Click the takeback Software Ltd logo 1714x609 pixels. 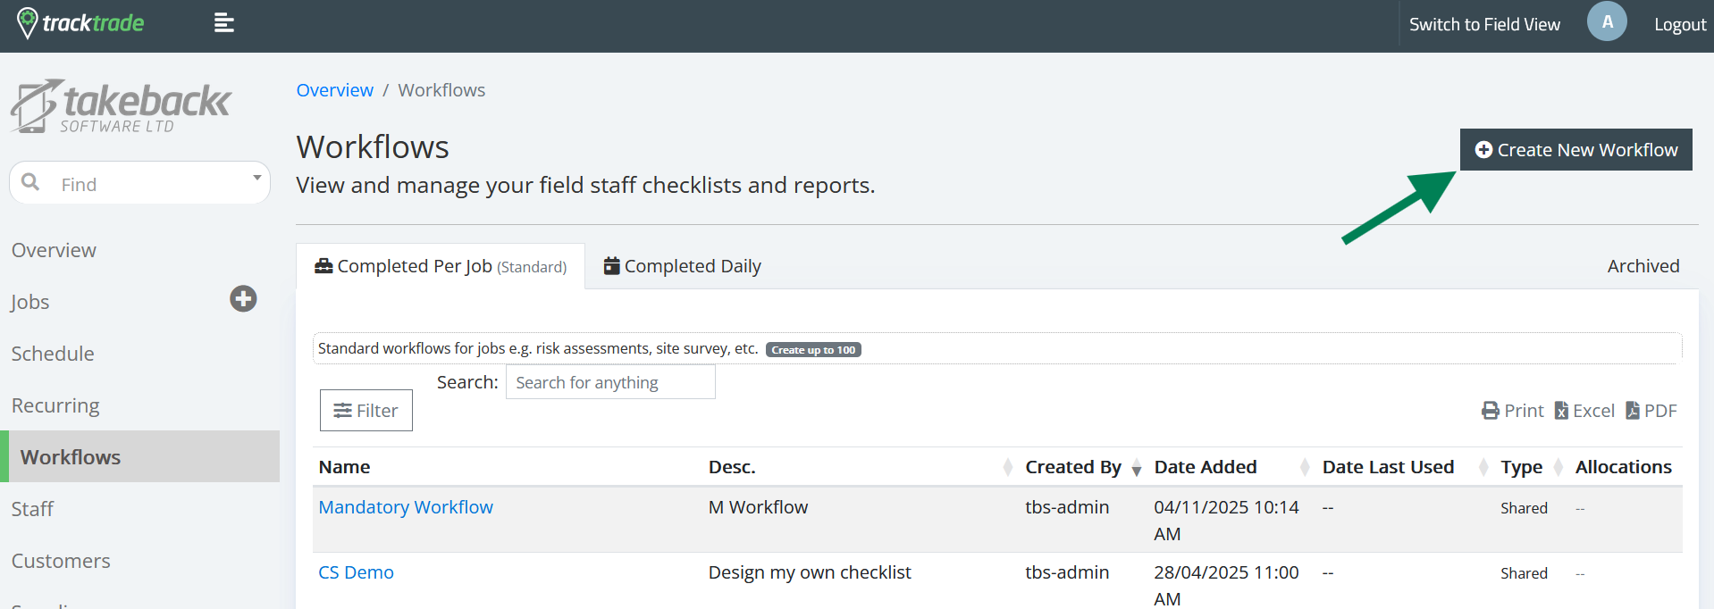[x=122, y=107]
